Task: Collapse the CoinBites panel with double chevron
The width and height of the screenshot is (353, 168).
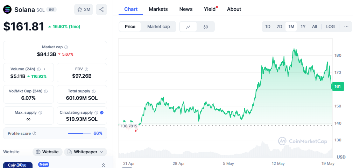Action: [104, 165]
